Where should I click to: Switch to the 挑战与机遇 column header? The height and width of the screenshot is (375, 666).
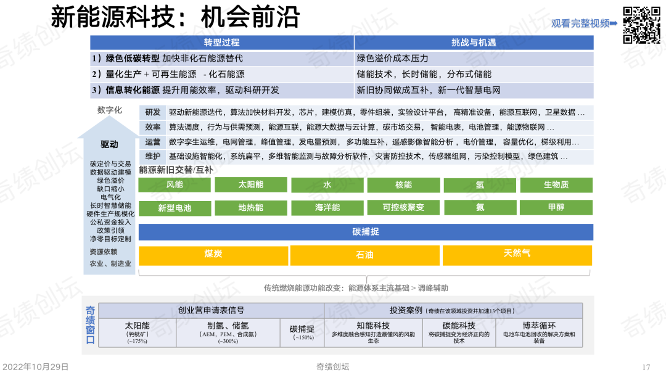[x=474, y=43]
